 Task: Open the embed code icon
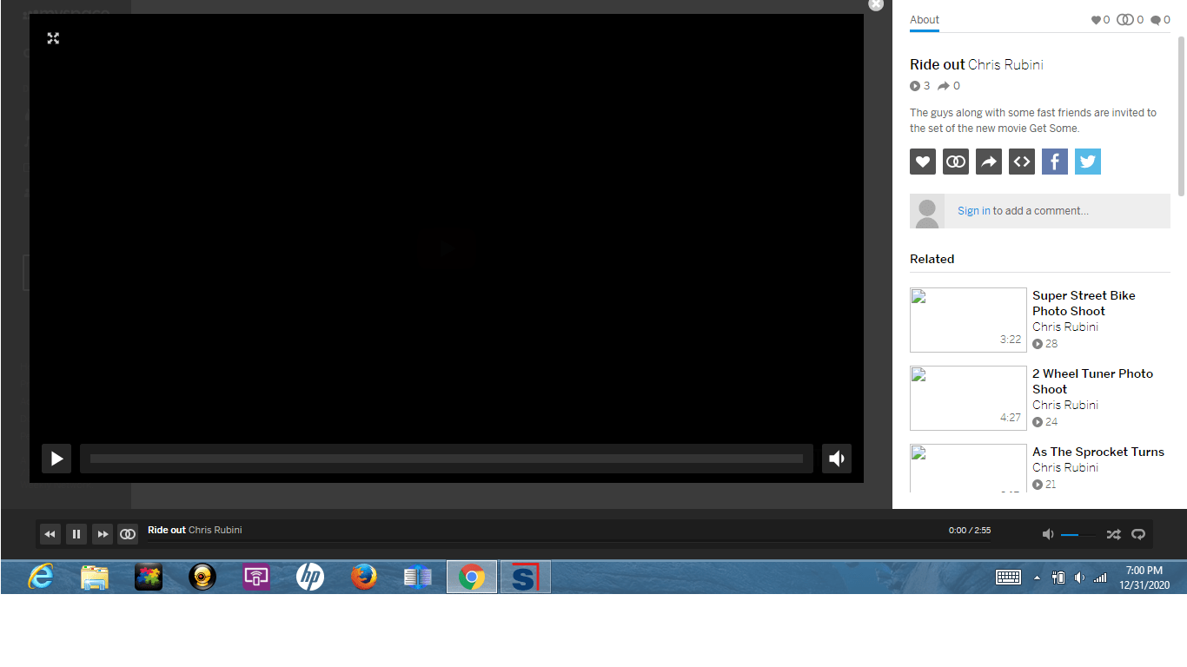[1021, 162]
